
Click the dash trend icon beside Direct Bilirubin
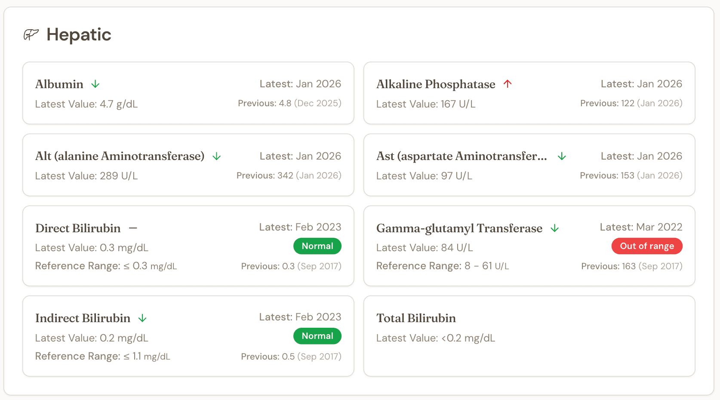[133, 228]
